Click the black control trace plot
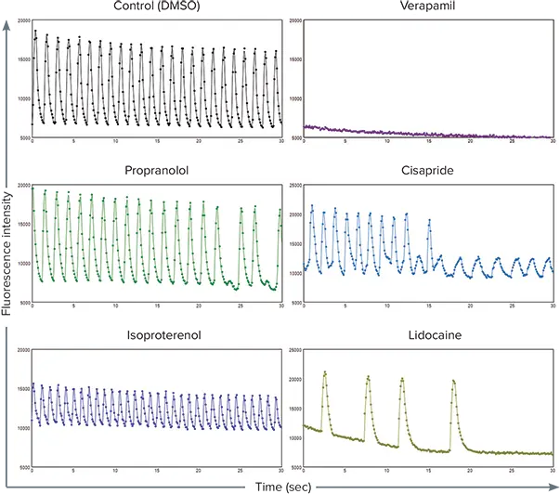 point(156,79)
